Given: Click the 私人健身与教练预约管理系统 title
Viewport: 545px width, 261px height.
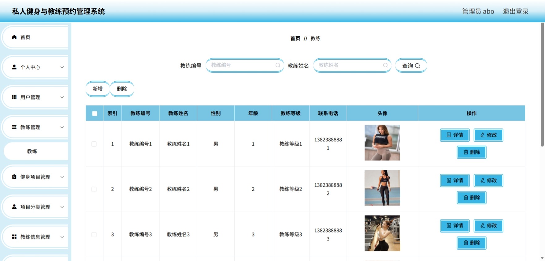Looking at the screenshot, I should [x=58, y=11].
